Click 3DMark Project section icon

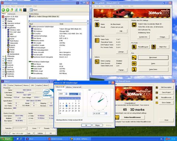(x=97, y=25)
